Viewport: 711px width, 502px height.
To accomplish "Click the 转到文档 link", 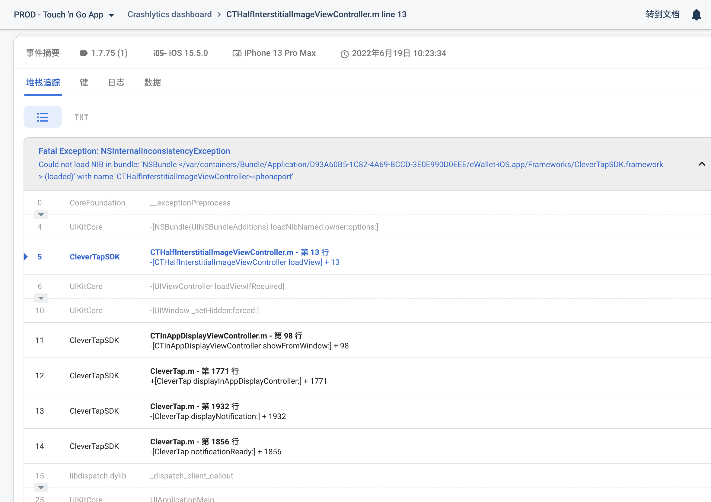I will (x=662, y=14).
